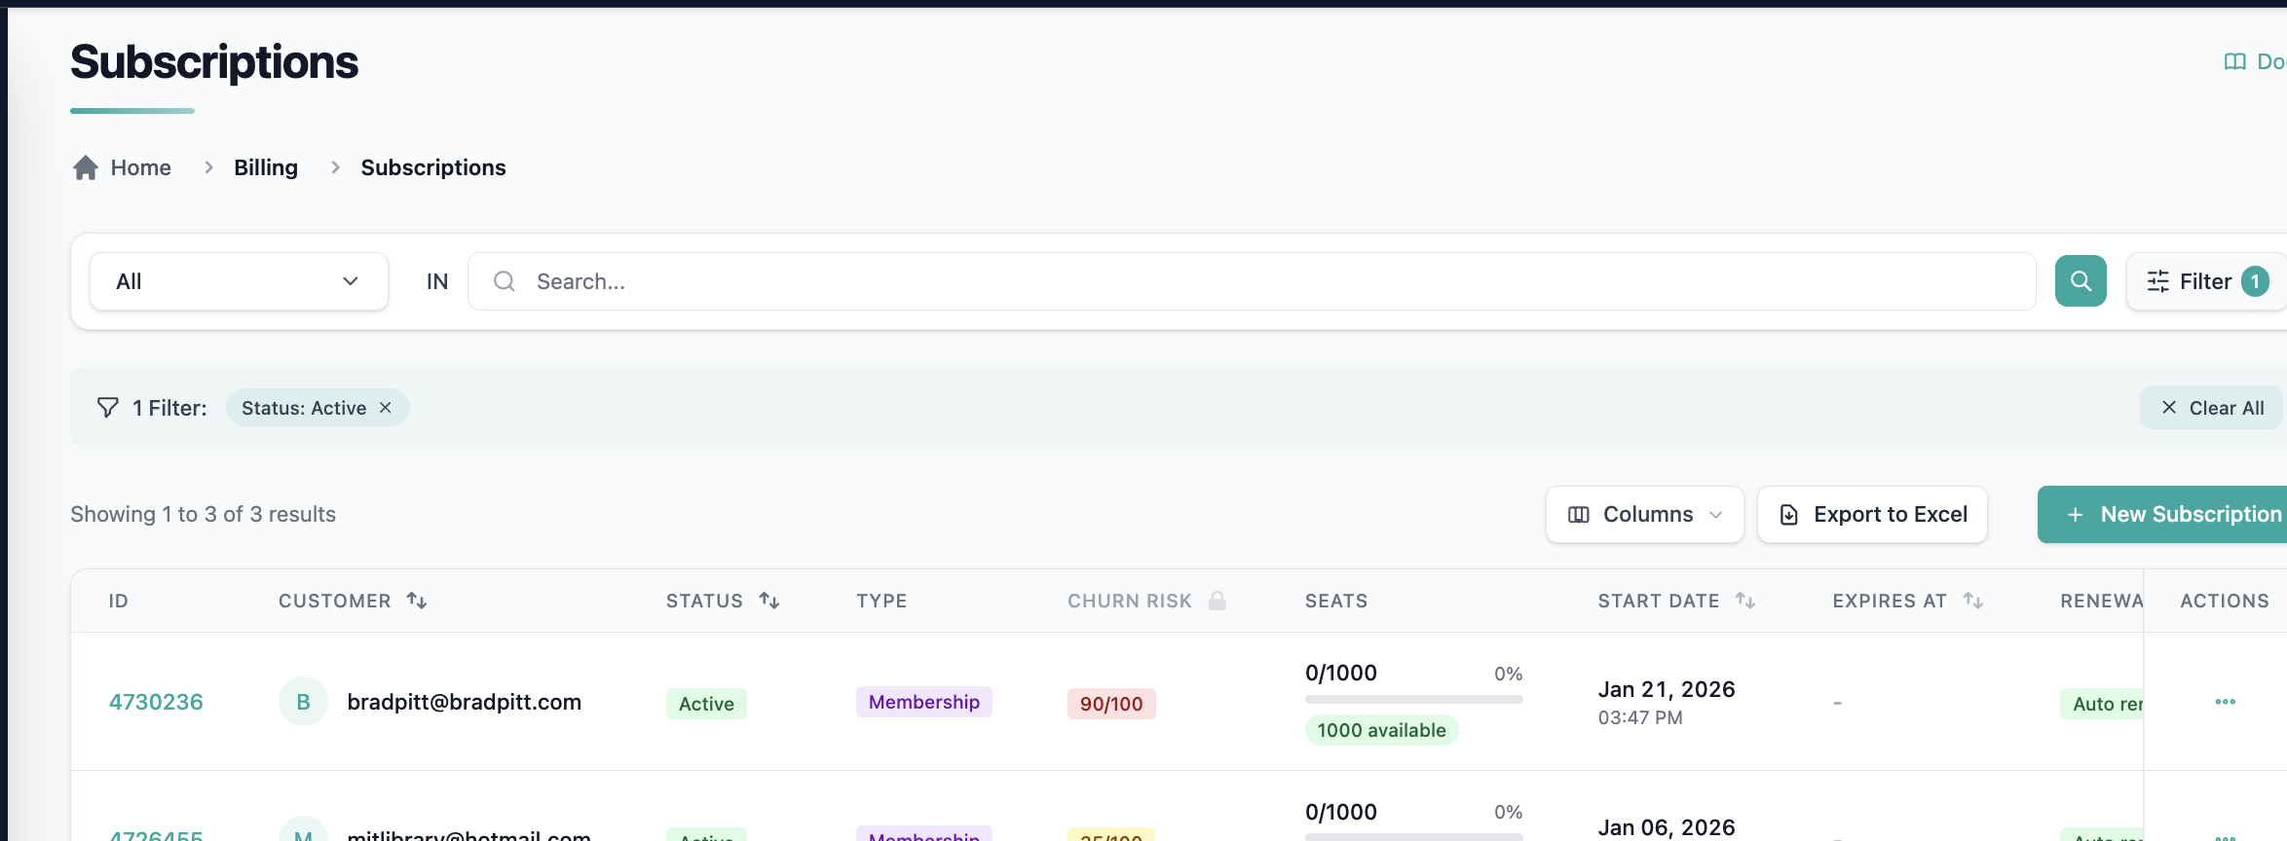Click the X icon on Clear All
This screenshot has width=2287, height=841.
pos(2169,408)
